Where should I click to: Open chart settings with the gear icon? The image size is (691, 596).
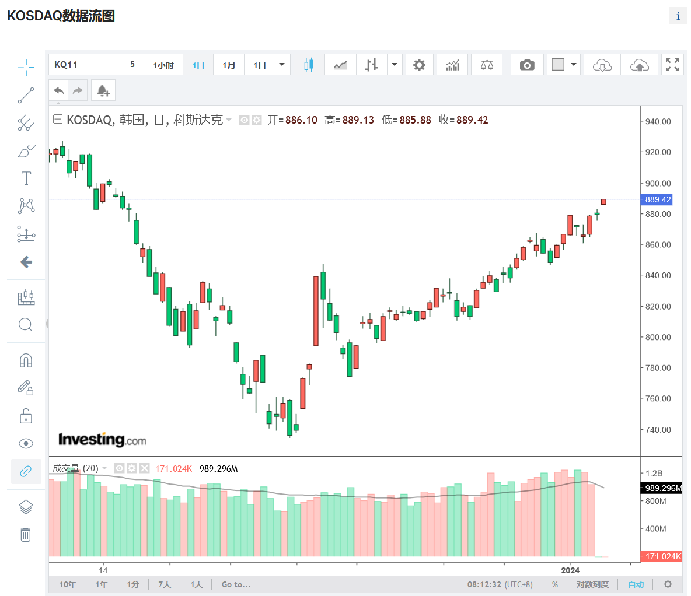[x=420, y=64]
